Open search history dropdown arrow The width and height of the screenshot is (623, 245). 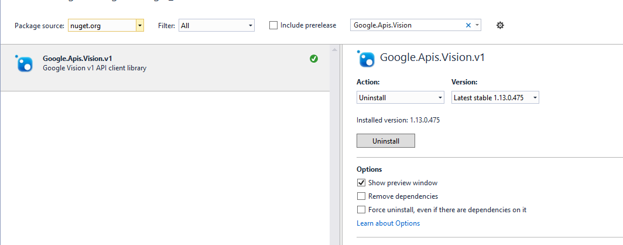point(477,25)
